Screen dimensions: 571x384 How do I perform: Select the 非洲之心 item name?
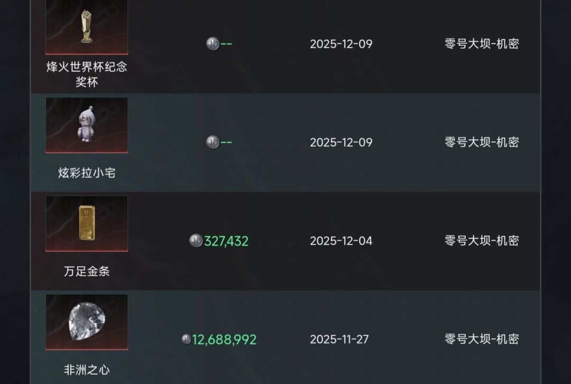click(x=87, y=369)
